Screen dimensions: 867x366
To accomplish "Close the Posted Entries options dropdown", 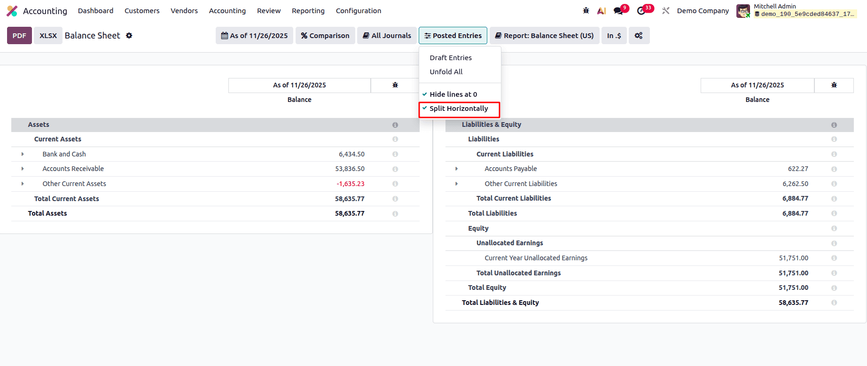I will tap(453, 36).
